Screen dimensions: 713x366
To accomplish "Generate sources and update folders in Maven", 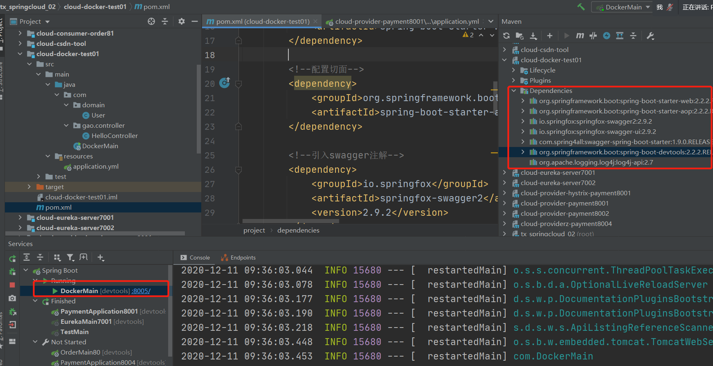I will 520,36.
